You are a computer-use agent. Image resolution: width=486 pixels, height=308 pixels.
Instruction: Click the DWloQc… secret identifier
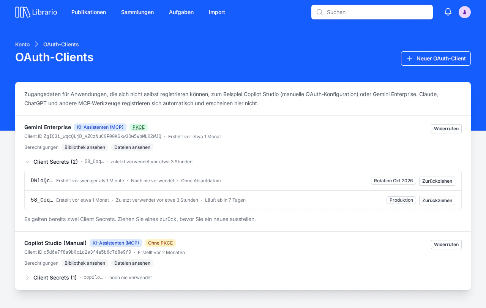pos(42,181)
